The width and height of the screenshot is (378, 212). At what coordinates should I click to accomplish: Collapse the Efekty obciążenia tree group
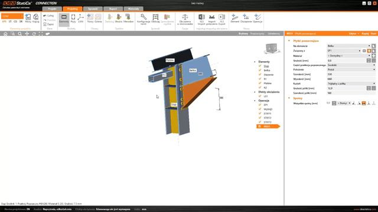[x=255, y=92]
